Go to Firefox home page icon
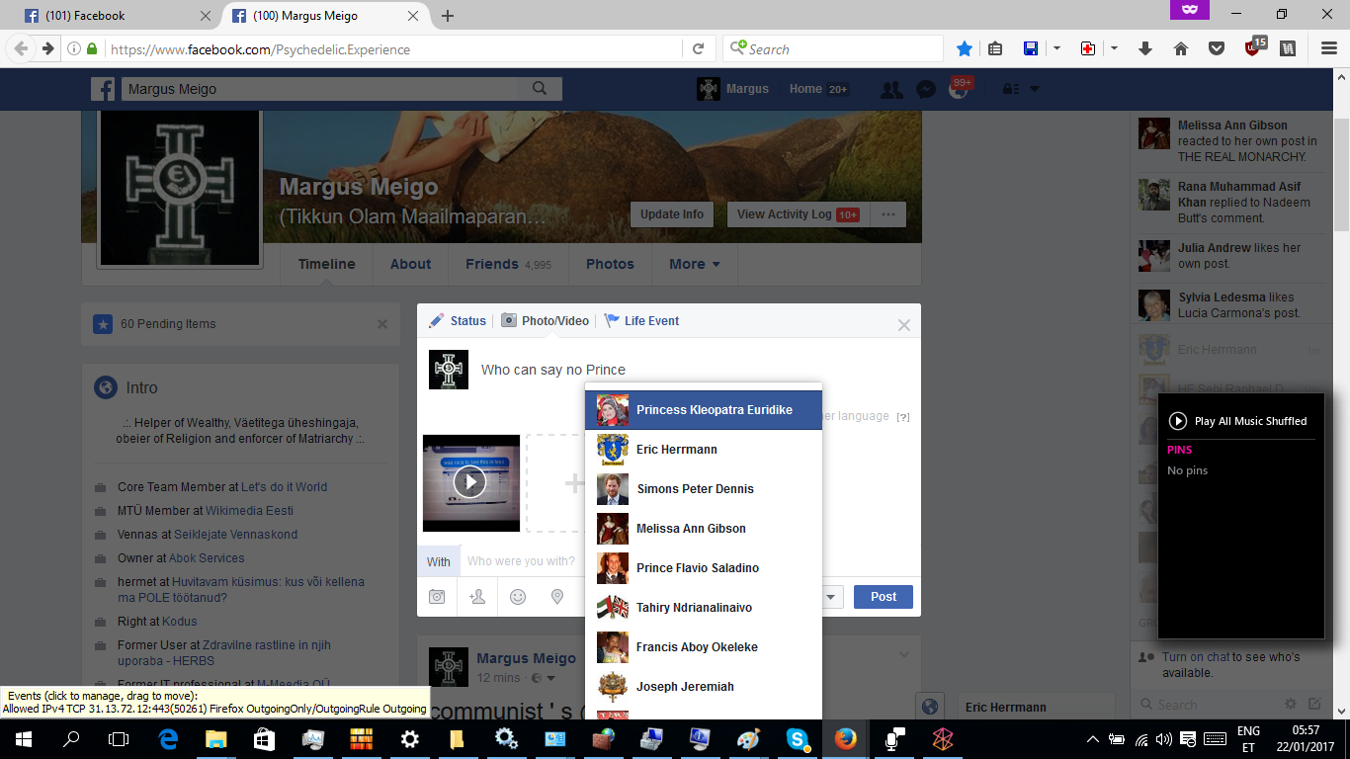The height and width of the screenshot is (759, 1350). (x=1180, y=48)
